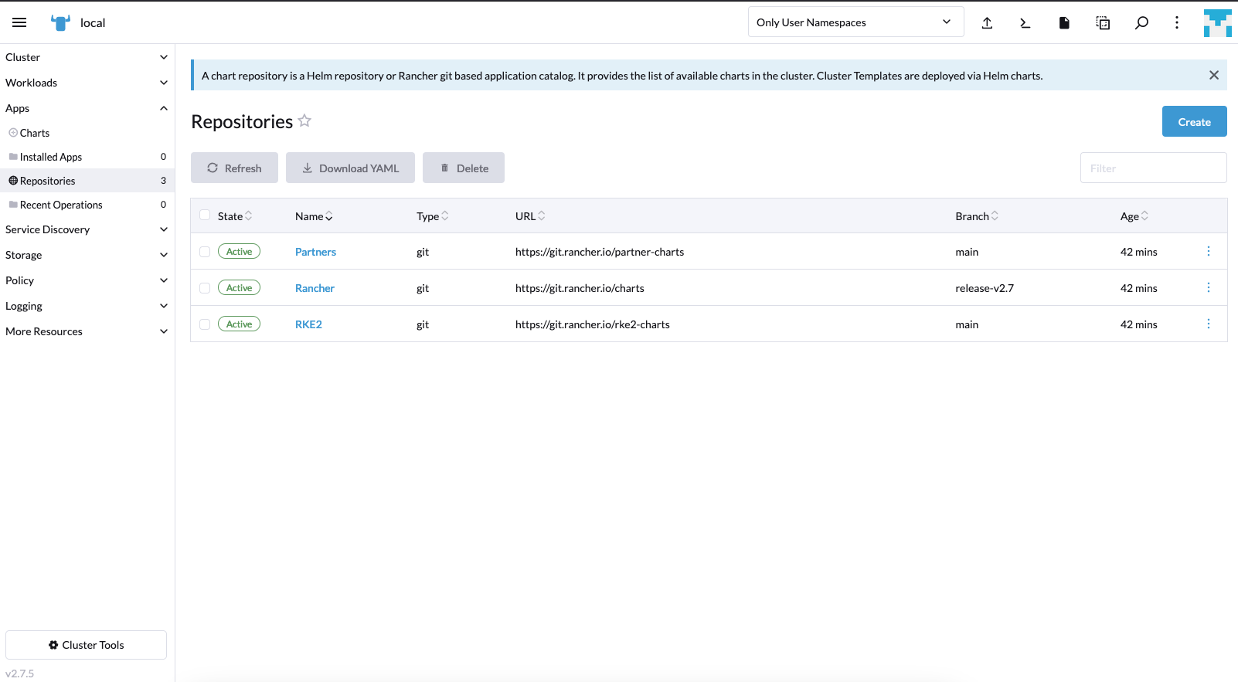Sort table by the Type column
This screenshot has height=682, width=1238.
click(433, 216)
